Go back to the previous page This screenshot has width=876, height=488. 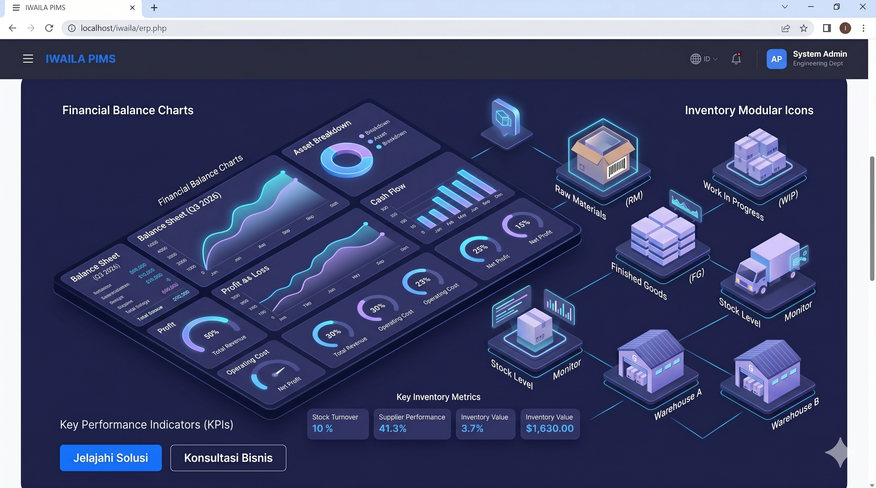tap(12, 28)
